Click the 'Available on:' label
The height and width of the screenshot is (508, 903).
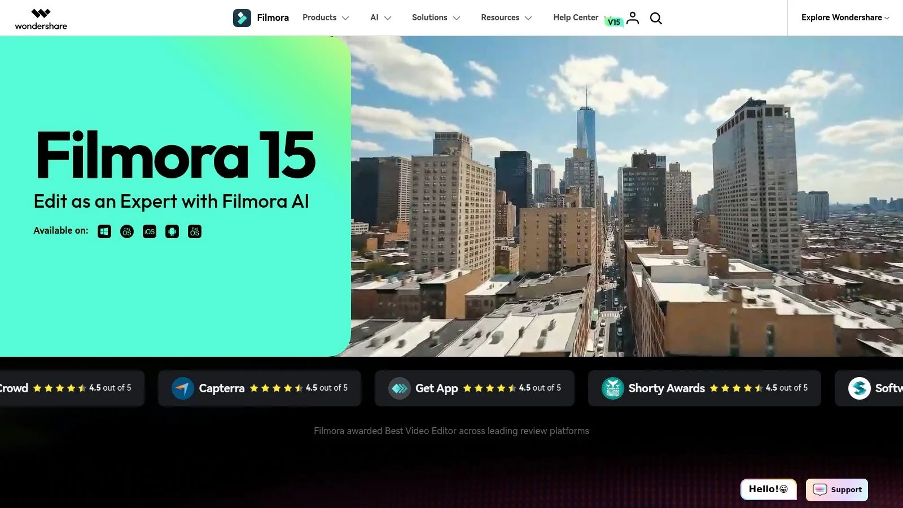click(x=61, y=230)
